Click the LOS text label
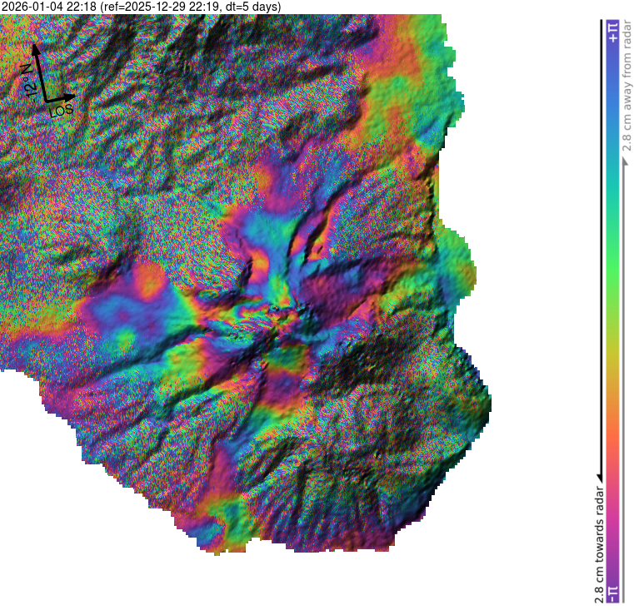 (x=62, y=110)
